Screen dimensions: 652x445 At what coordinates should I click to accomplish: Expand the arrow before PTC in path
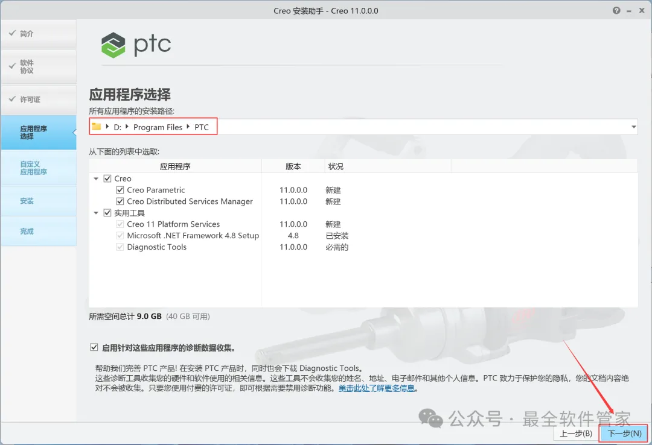[x=188, y=127]
